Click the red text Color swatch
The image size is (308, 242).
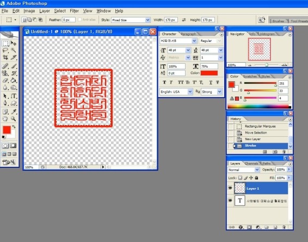pos(209,73)
